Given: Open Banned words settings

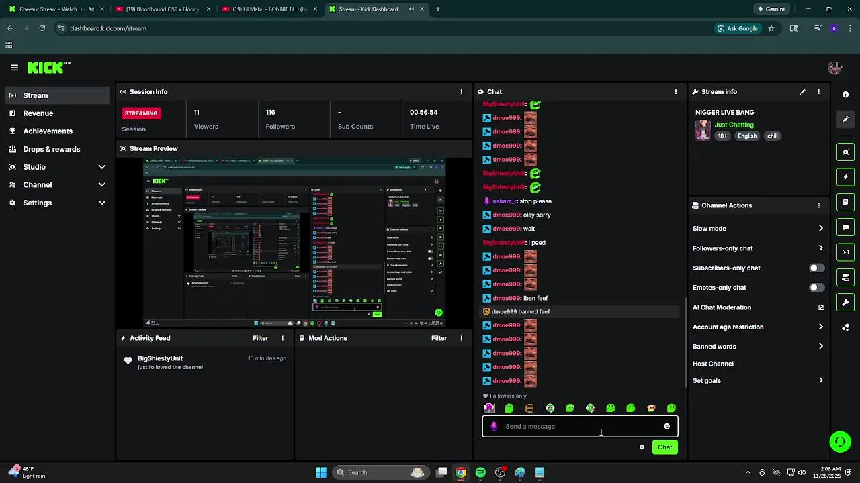Looking at the screenshot, I should [x=758, y=347].
